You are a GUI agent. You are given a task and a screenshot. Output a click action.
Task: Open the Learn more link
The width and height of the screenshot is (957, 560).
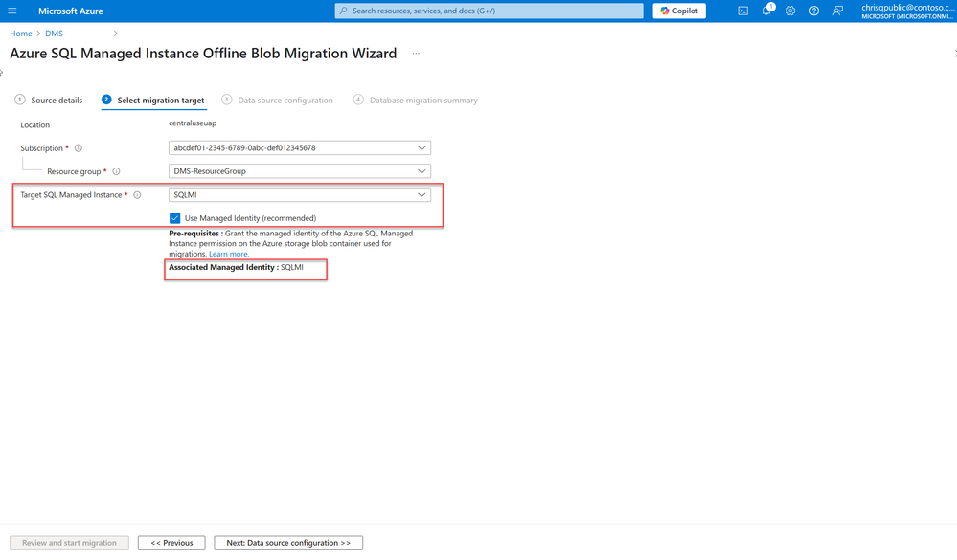pos(229,254)
